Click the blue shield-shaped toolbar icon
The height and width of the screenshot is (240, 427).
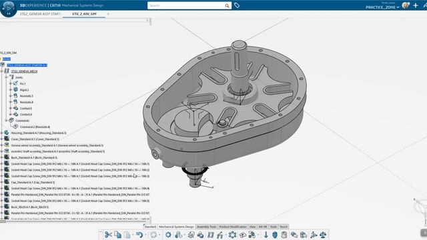pyautogui.click(x=275, y=235)
